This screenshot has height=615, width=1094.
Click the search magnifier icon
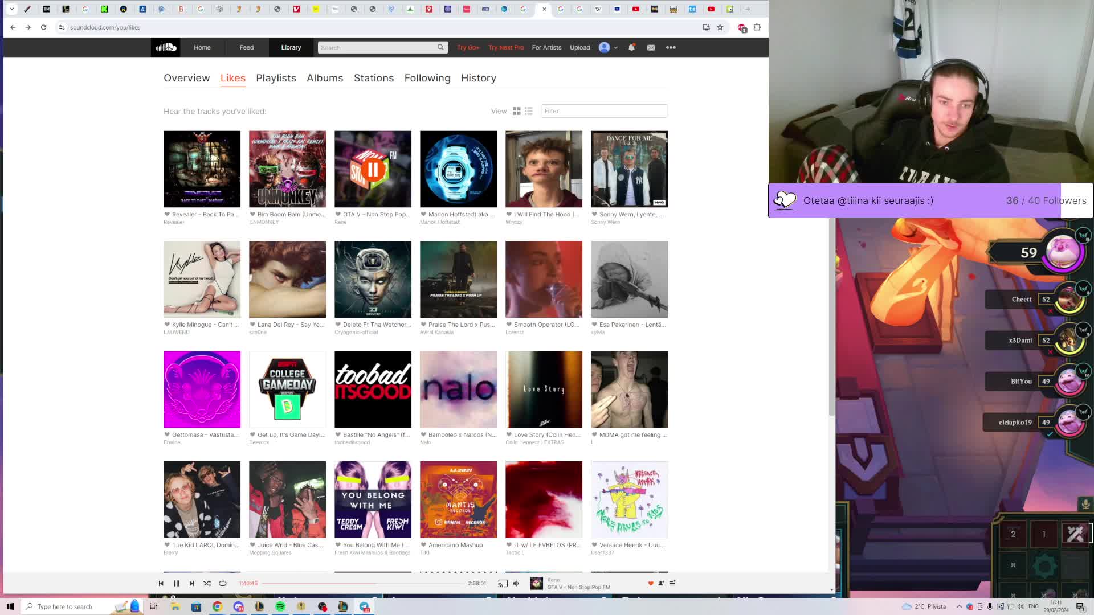point(440,47)
